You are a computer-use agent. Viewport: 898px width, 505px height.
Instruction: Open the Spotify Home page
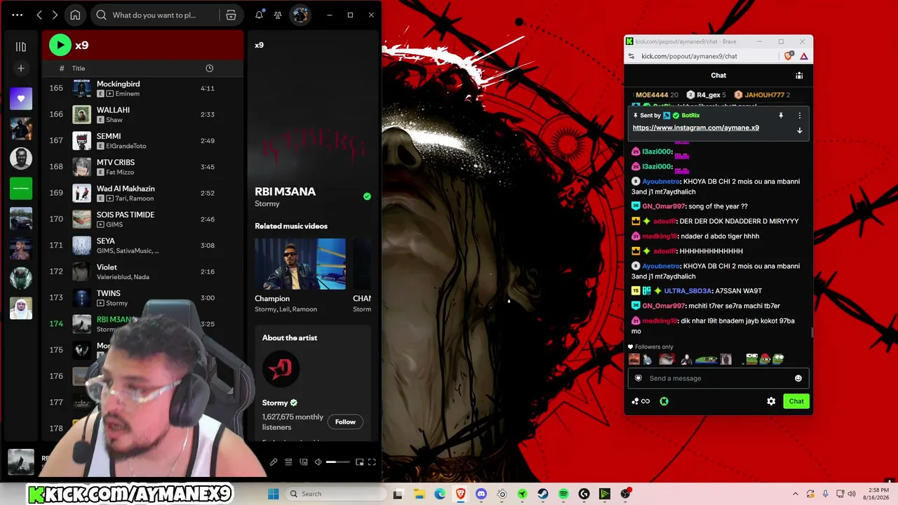click(x=75, y=15)
